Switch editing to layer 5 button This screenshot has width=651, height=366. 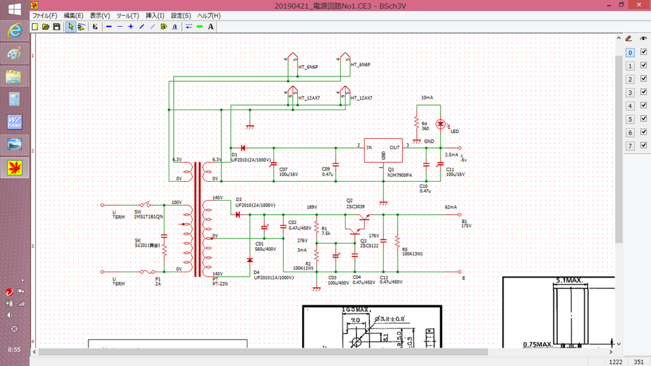(x=630, y=119)
